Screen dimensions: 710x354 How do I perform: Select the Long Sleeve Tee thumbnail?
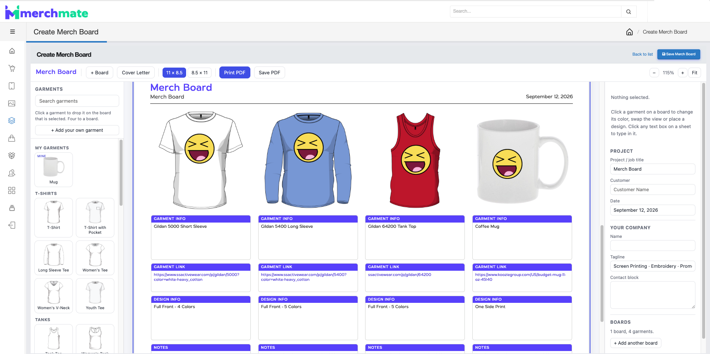coord(53,258)
